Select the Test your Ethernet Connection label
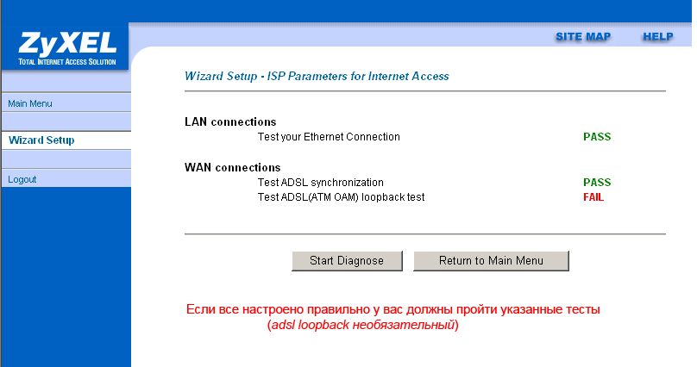The image size is (697, 367). 329,137
